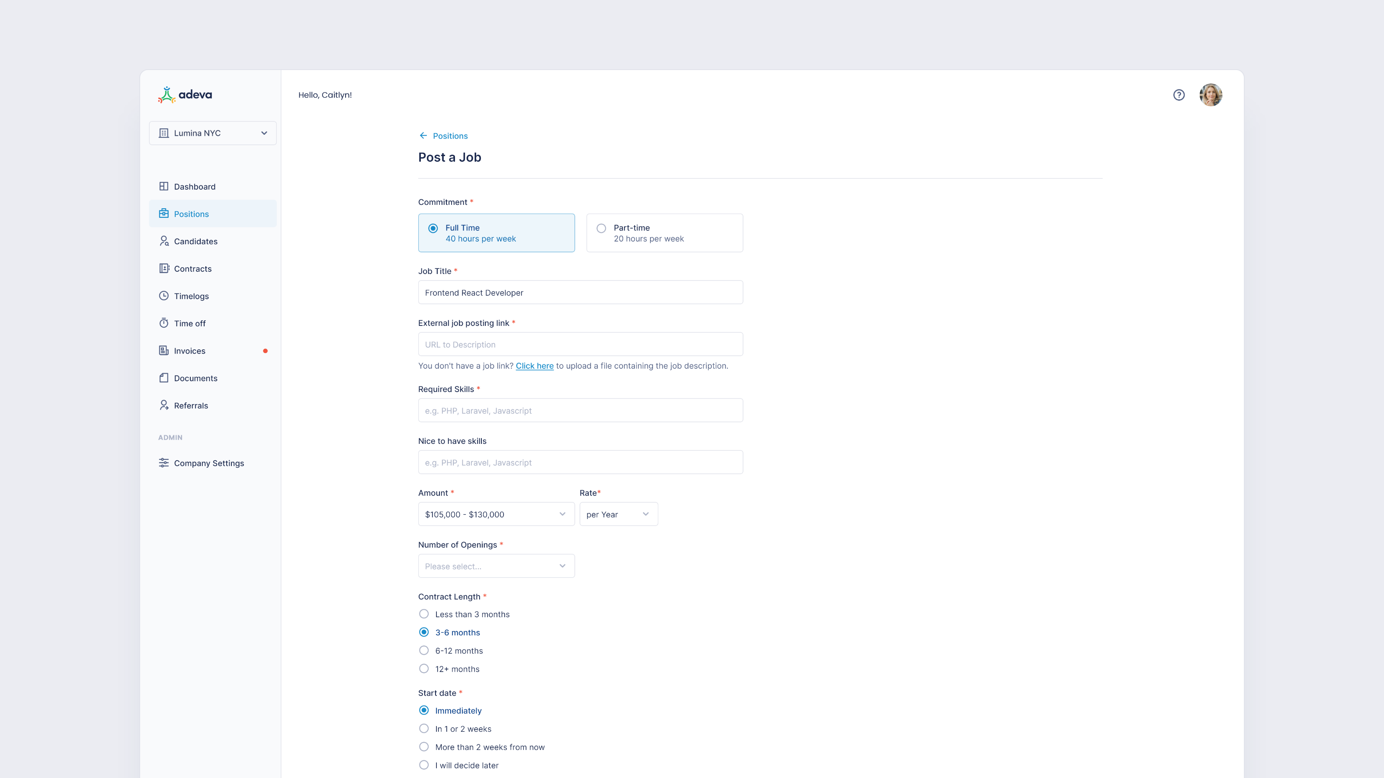
Task: Select 'In 1 or 2 weeks' start date
Action: (x=424, y=729)
